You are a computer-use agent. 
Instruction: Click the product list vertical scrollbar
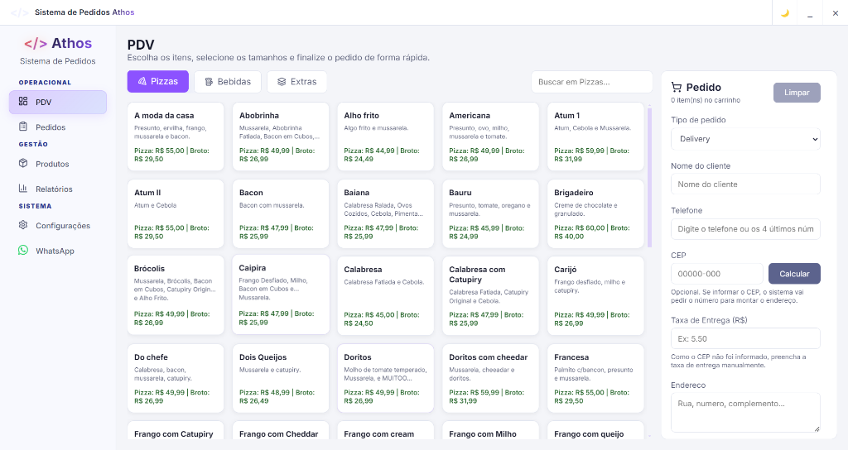point(649,177)
